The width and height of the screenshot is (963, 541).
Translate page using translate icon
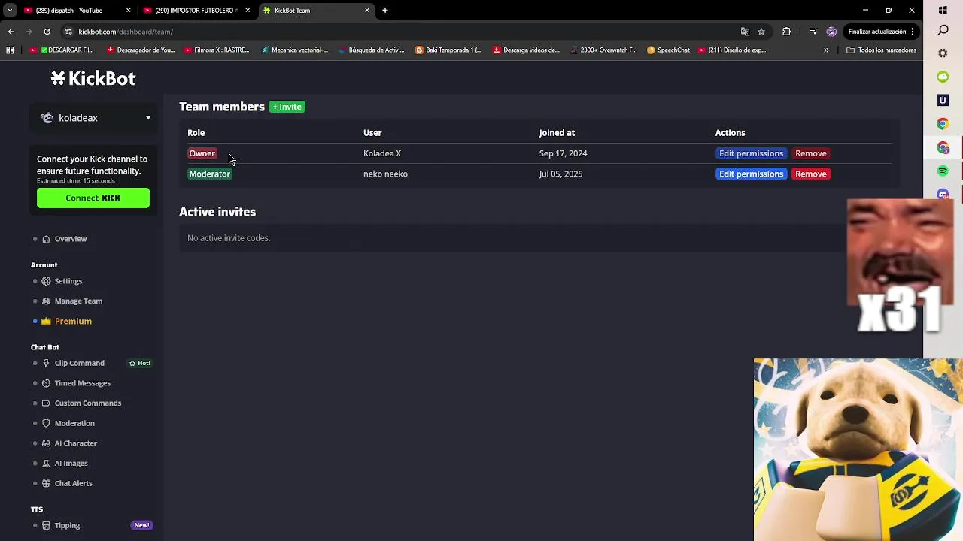click(x=745, y=32)
